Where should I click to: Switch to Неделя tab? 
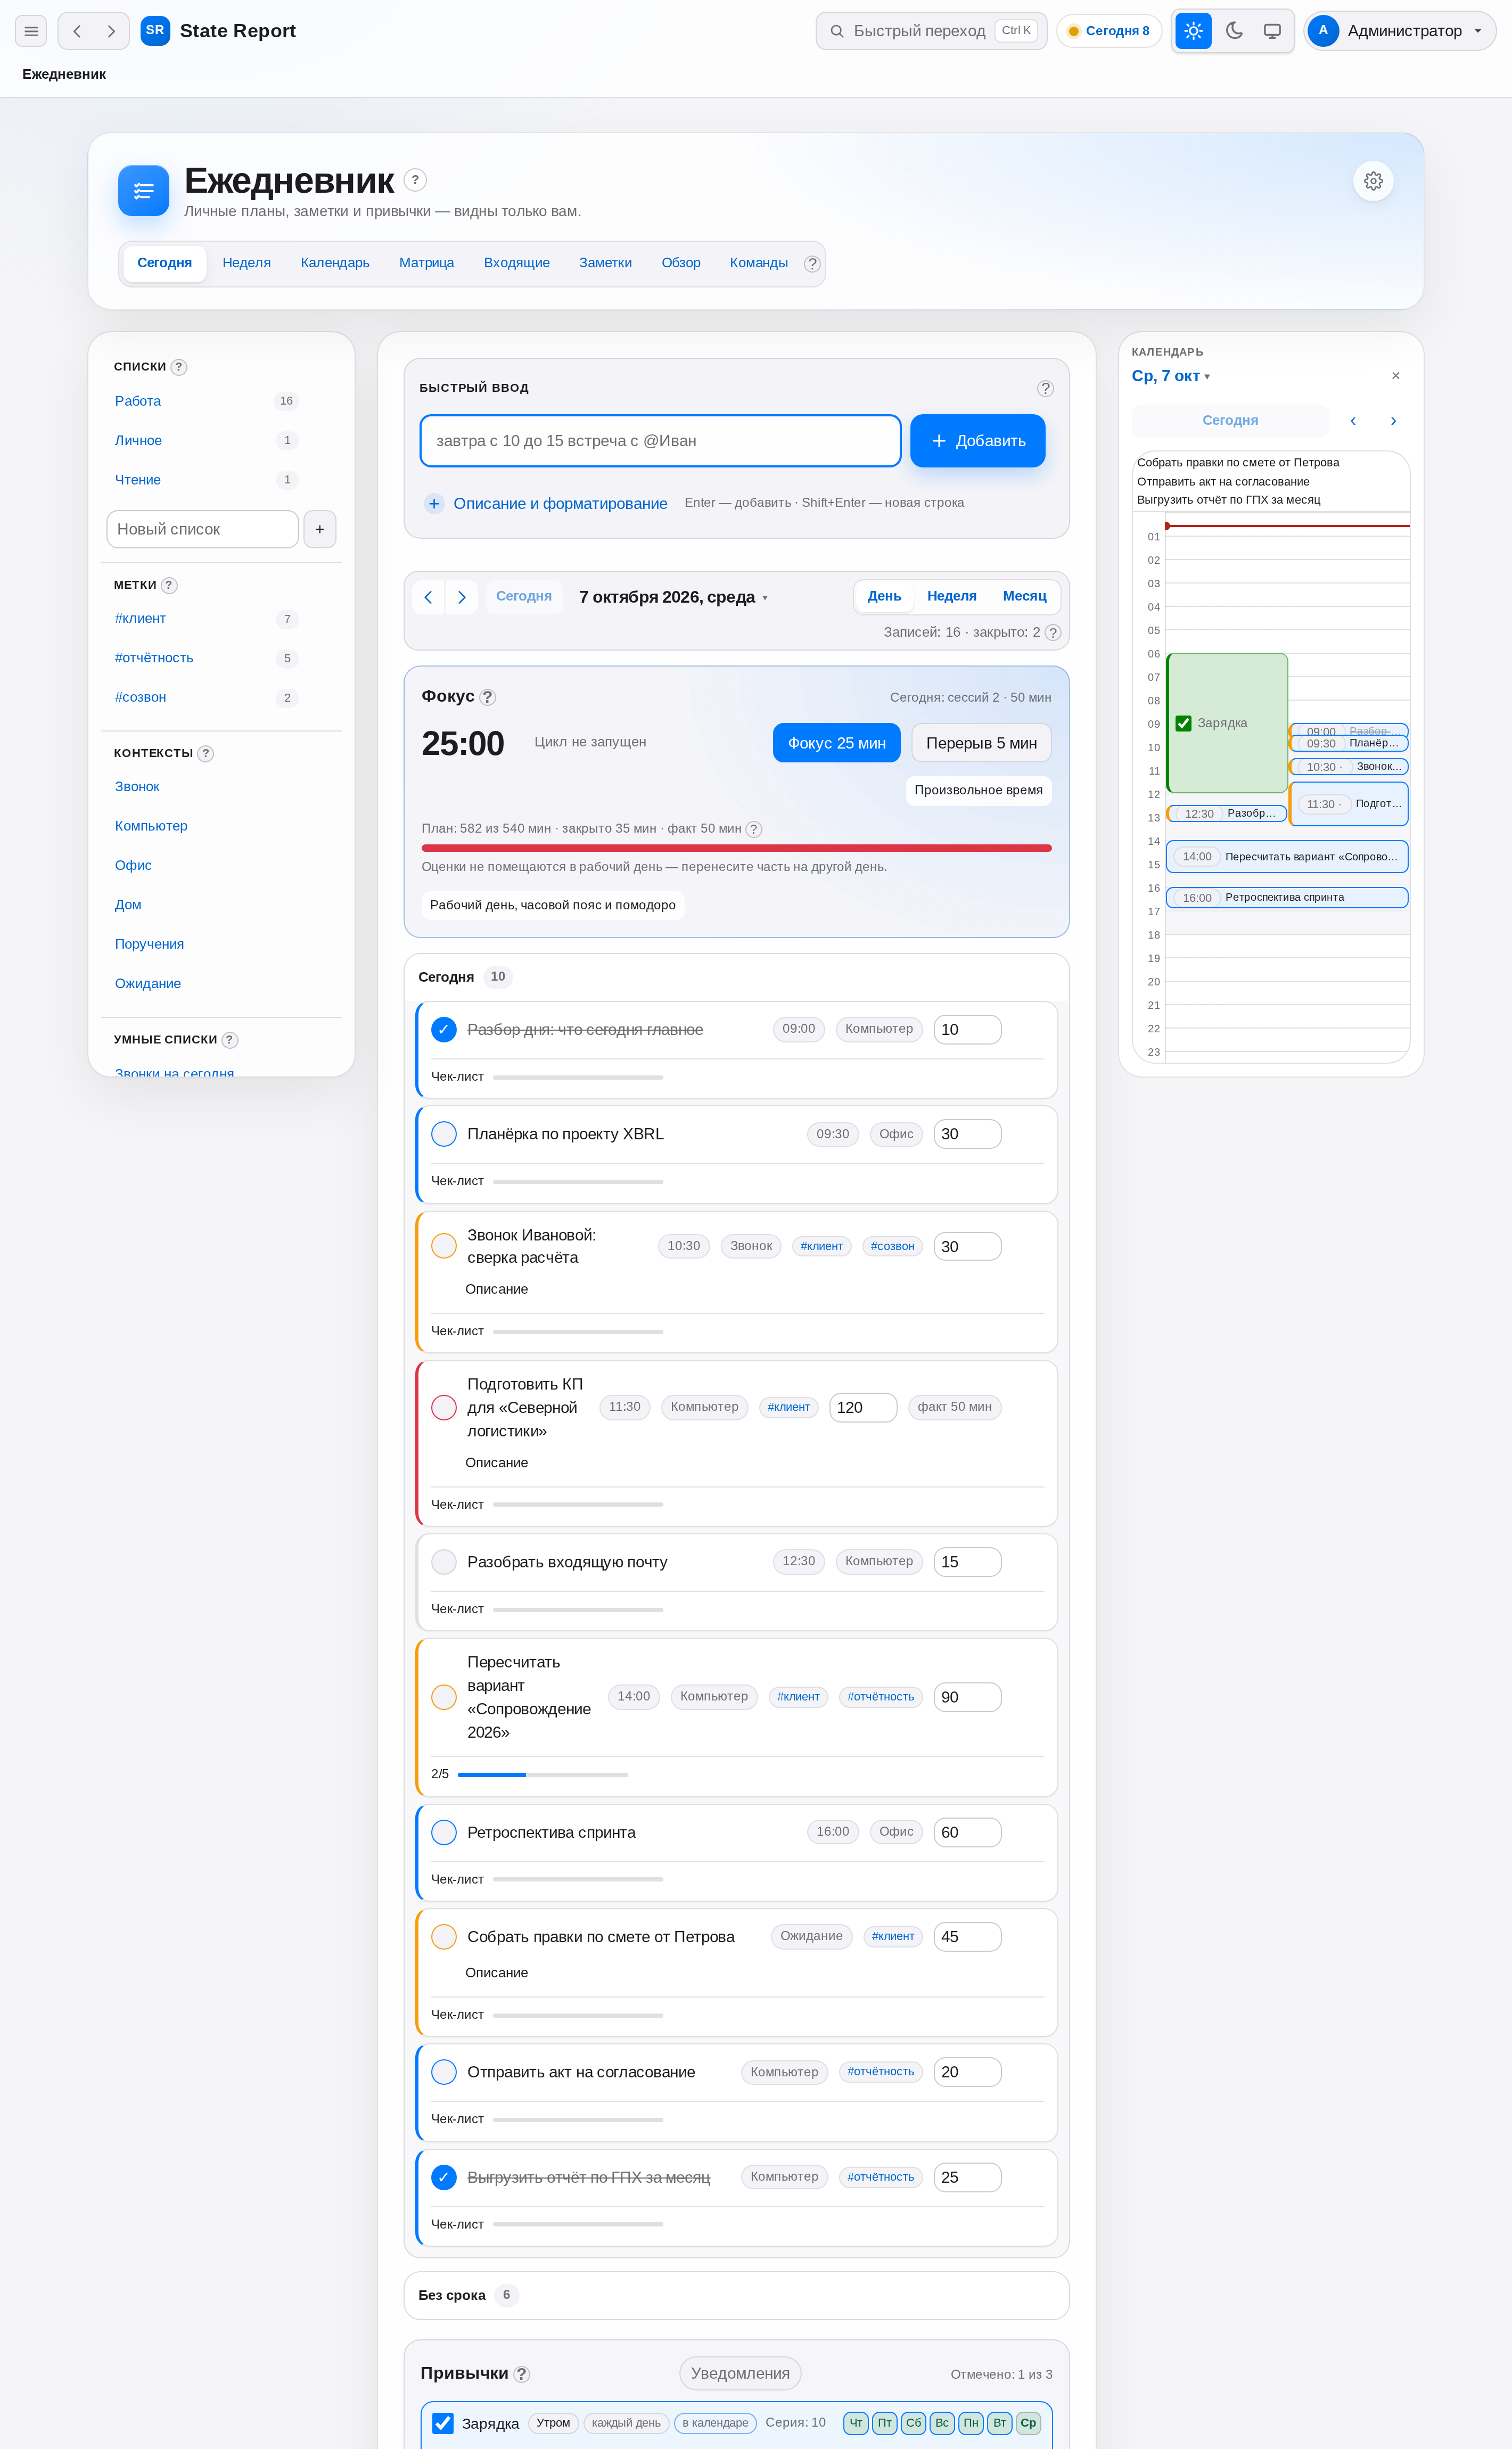(247, 263)
